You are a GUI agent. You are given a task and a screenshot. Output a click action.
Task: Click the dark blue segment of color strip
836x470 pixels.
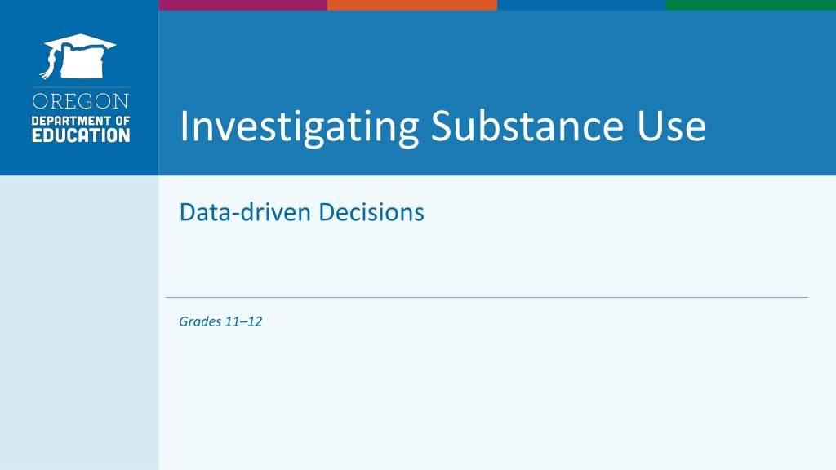pos(581,5)
